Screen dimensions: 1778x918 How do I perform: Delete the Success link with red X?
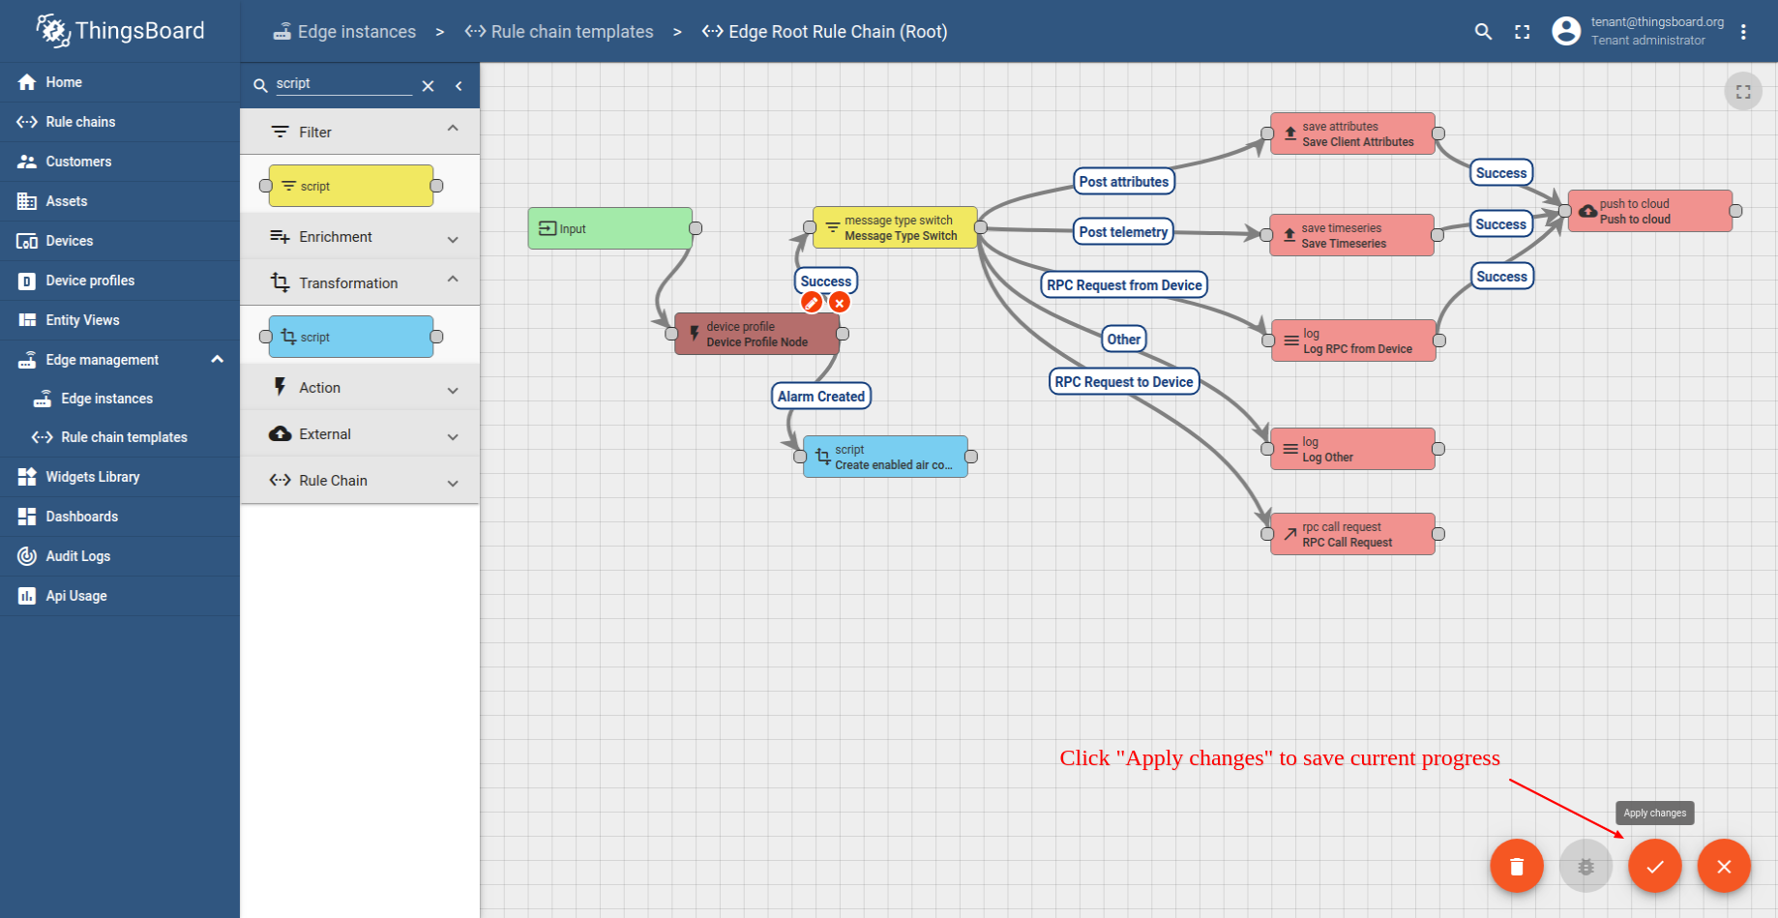tap(840, 303)
